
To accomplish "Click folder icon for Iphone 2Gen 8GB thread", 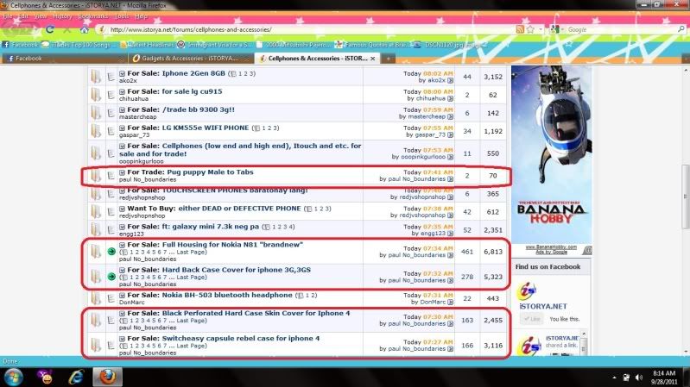I will click(x=95, y=80).
